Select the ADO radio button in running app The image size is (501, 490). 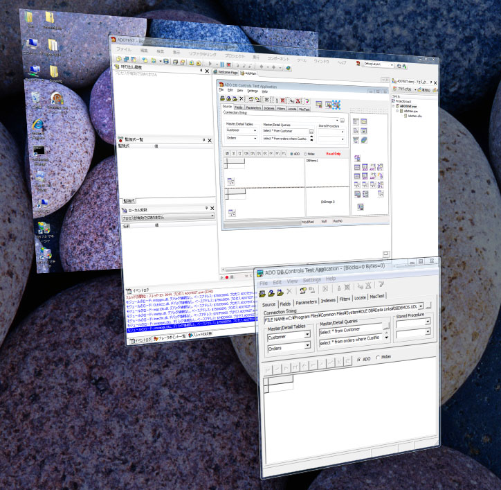[359, 360]
